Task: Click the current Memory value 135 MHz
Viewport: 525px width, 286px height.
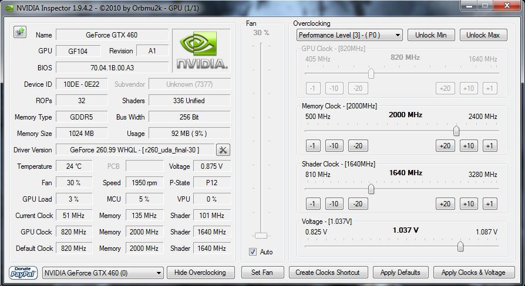Action: pos(144,216)
